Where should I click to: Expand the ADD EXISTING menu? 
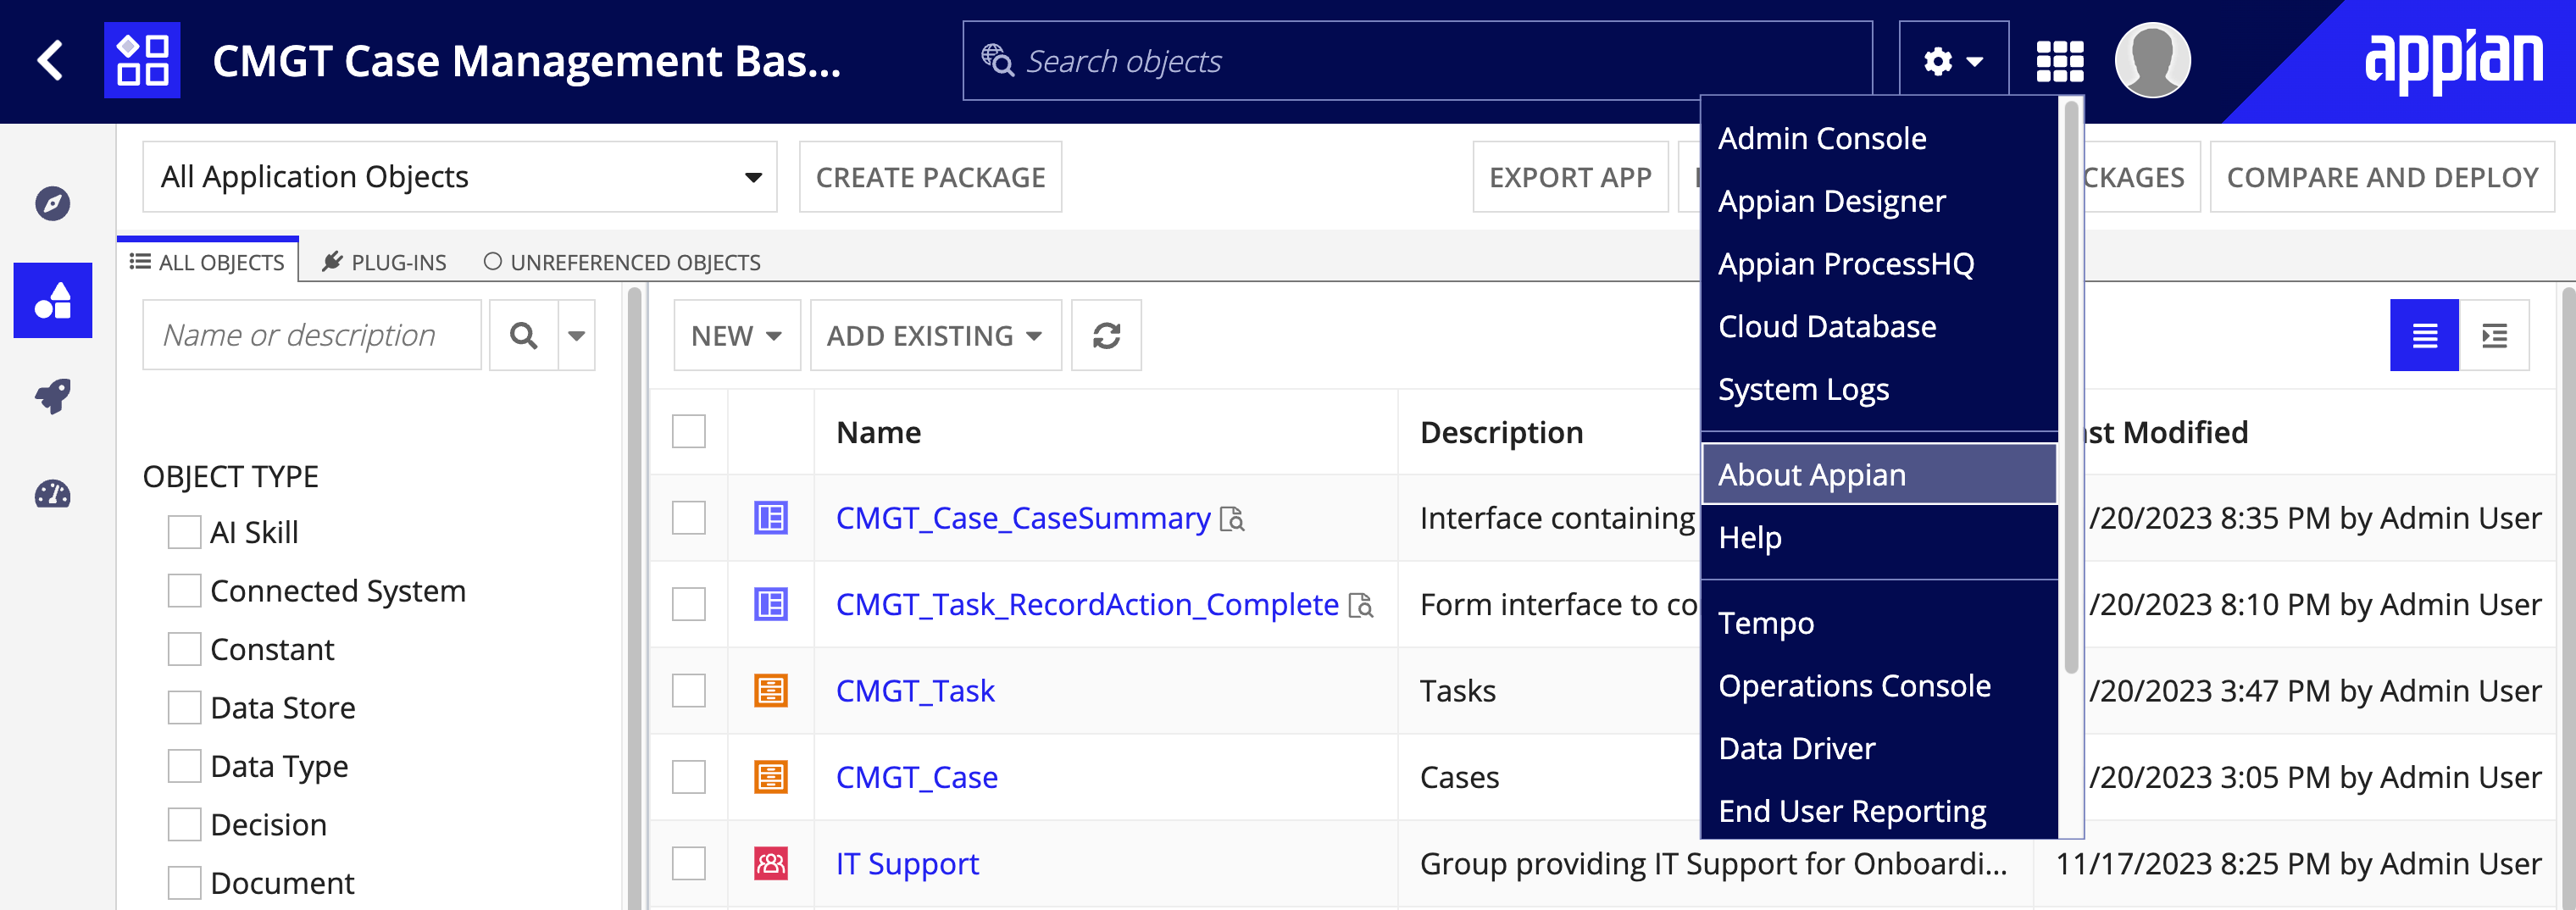point(935,335)
